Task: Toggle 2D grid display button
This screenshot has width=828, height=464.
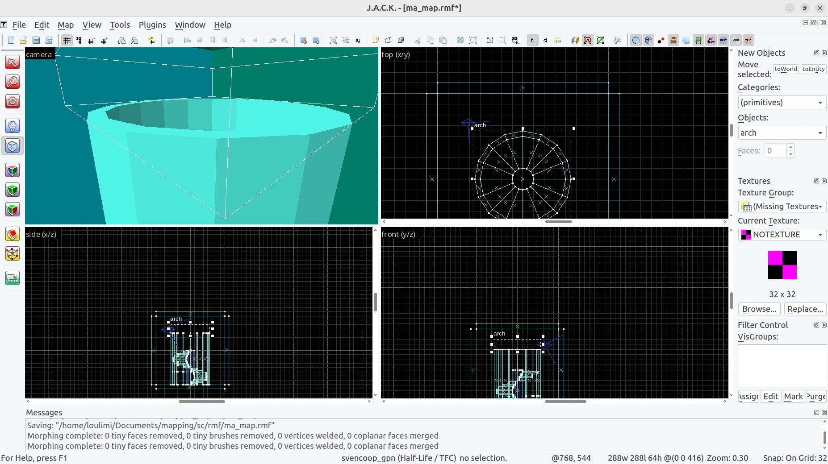Action: pyautogui.click(x=67, y=40)
